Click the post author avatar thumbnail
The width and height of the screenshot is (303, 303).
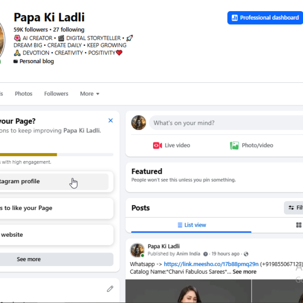point(137,250)
